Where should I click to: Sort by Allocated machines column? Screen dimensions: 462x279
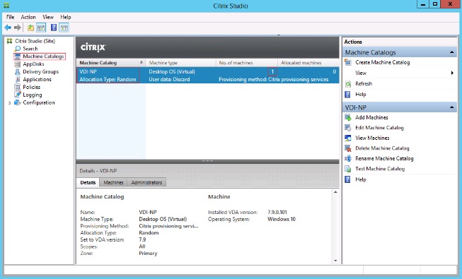(308, 63)
